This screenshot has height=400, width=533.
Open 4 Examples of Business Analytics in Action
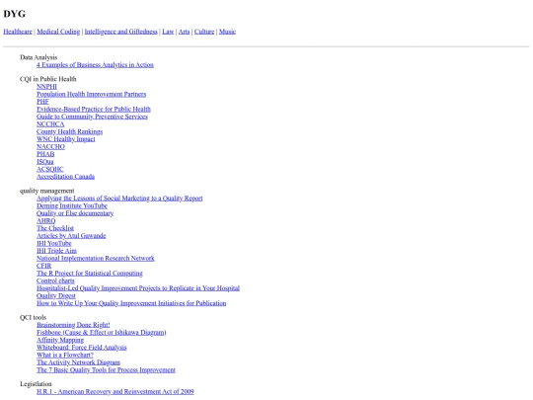(x=95, y=64)
